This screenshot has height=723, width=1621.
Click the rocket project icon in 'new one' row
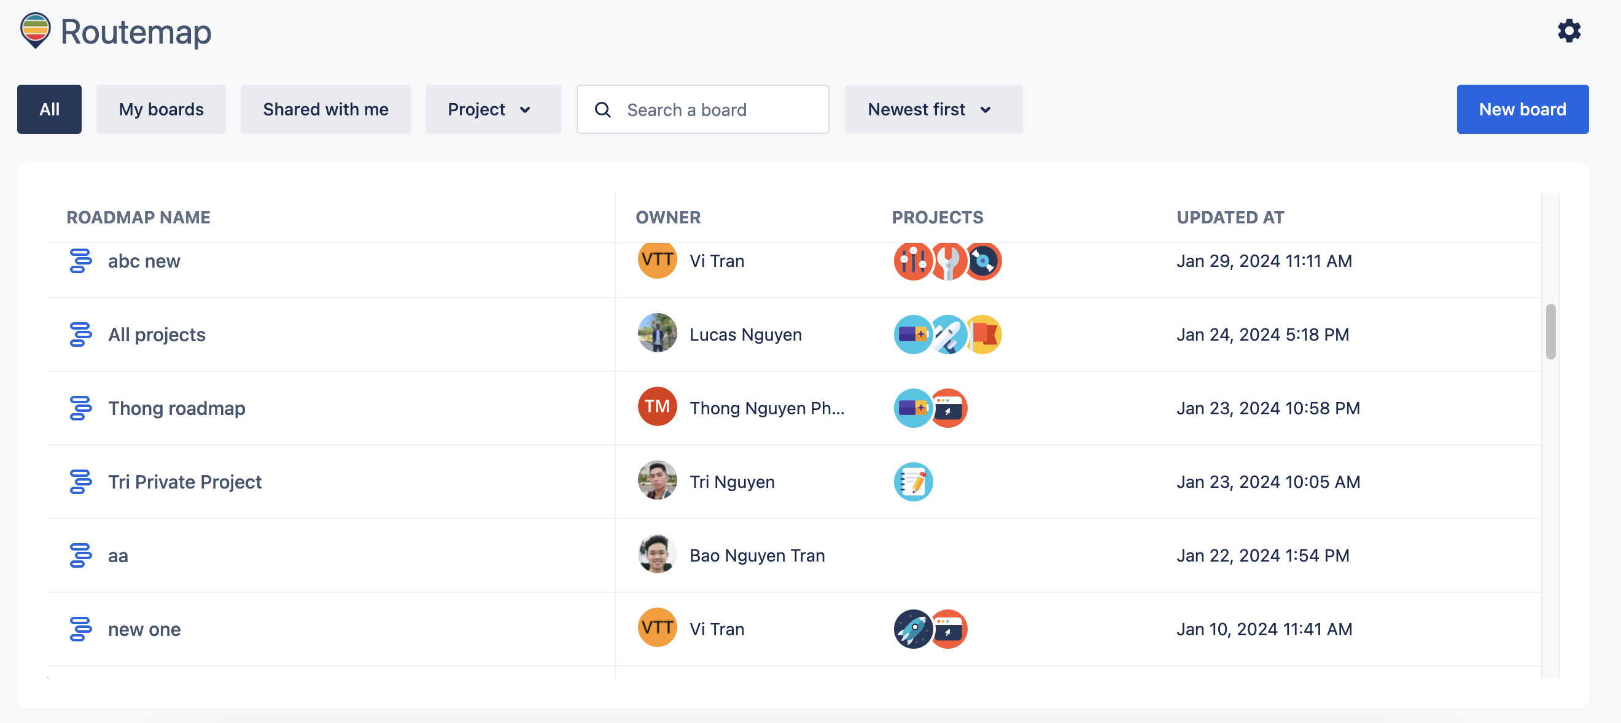tap(912, 629)
